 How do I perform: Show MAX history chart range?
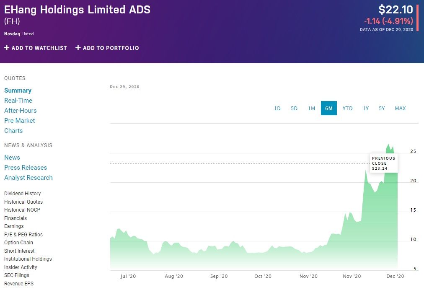click(x=400, y=108)
